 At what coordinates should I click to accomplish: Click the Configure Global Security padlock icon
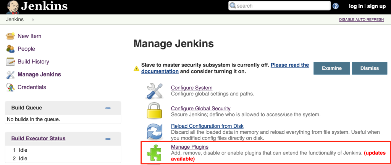click(155, 111)
